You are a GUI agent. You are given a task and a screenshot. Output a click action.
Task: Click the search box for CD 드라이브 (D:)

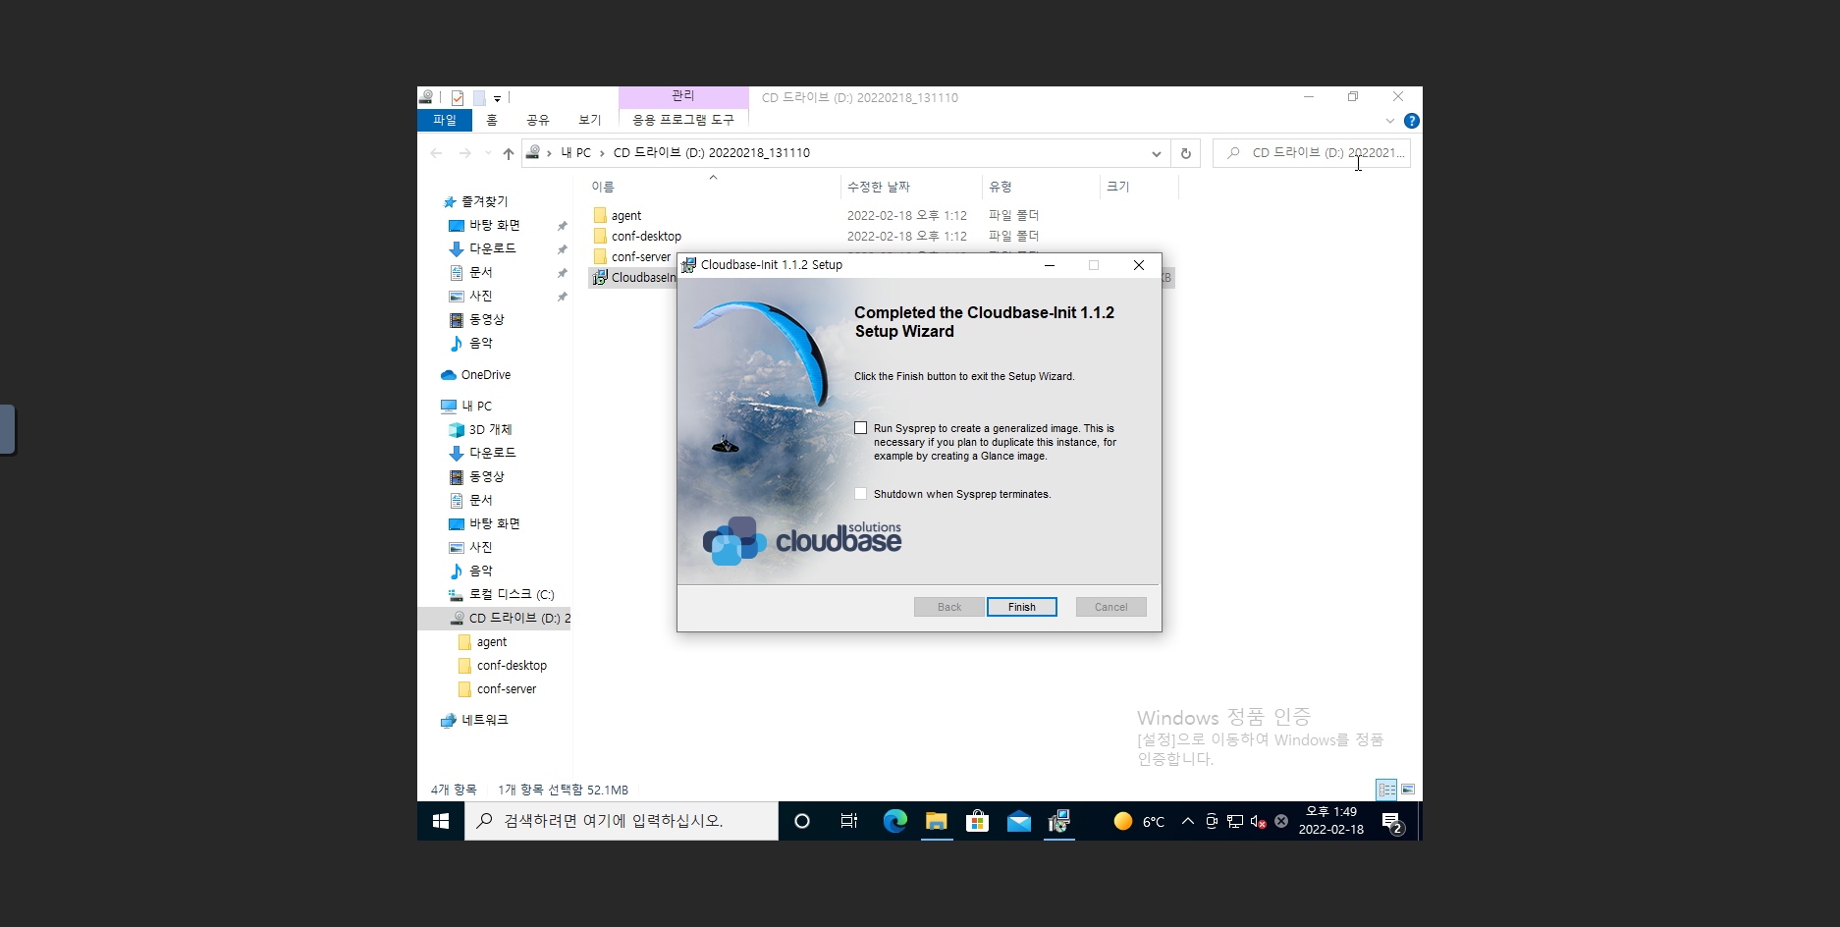(1312, 153)
